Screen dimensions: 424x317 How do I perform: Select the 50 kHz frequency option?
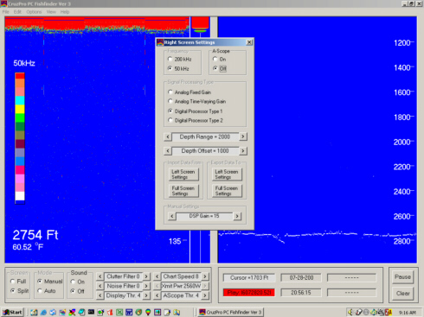(178, 68)
